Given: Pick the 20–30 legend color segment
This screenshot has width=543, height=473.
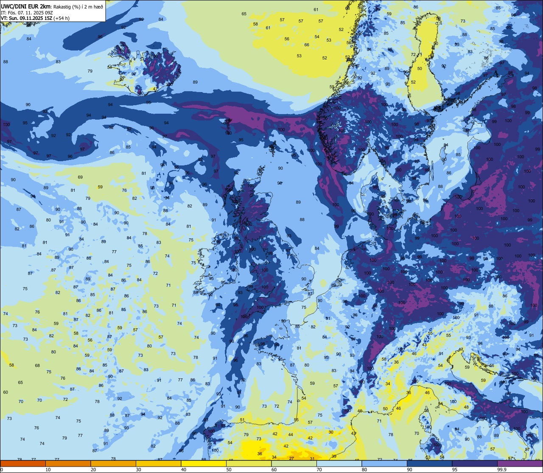Looking at the screenshot, I should tap(113, 463).
